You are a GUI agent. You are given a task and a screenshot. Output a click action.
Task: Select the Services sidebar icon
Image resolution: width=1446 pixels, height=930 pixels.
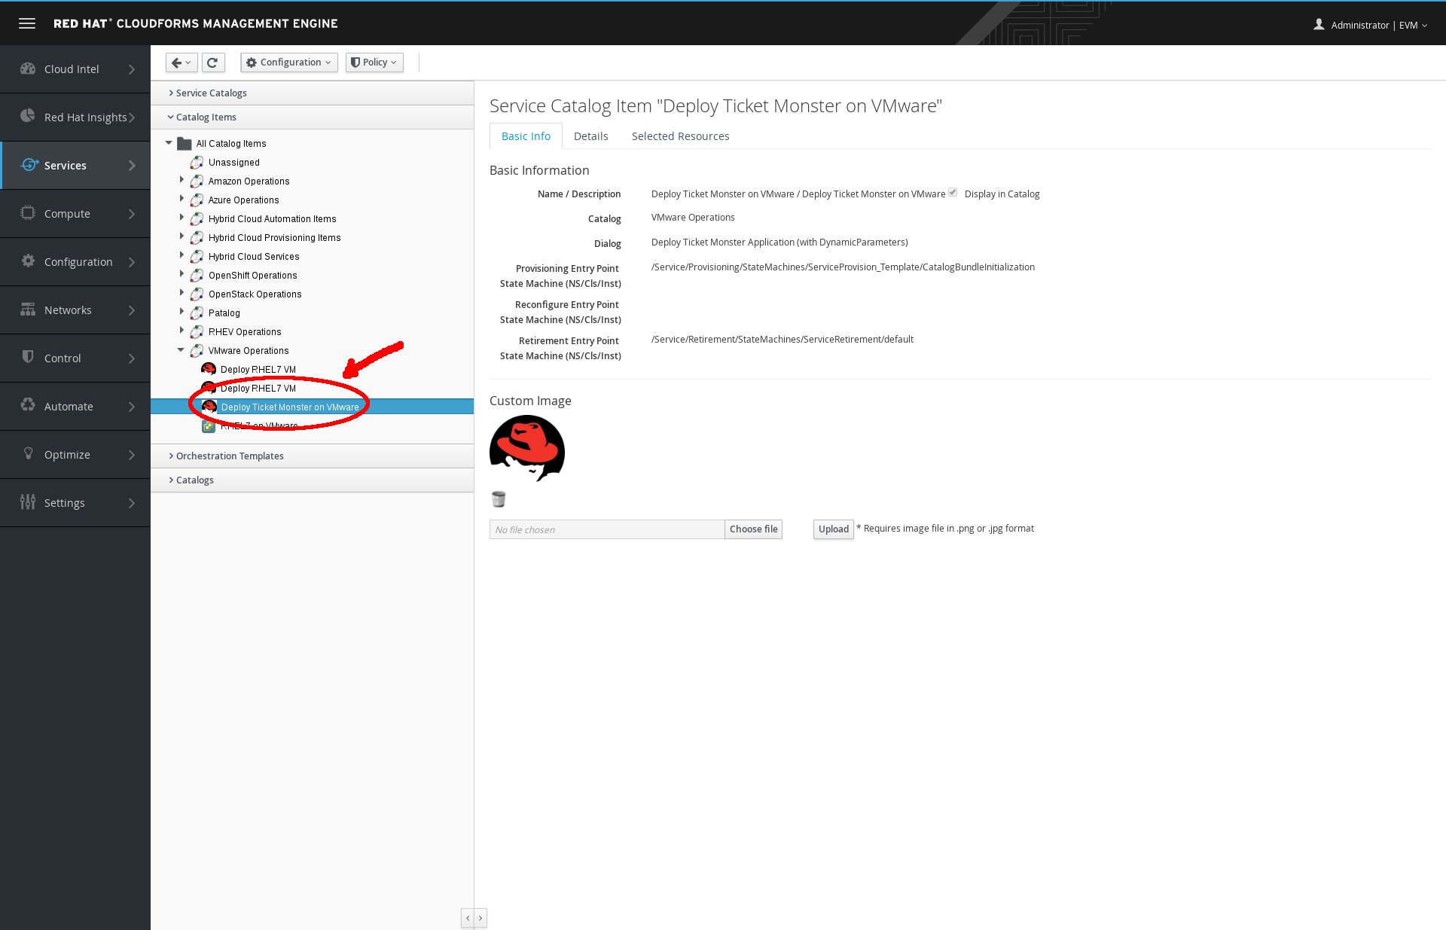29,165
